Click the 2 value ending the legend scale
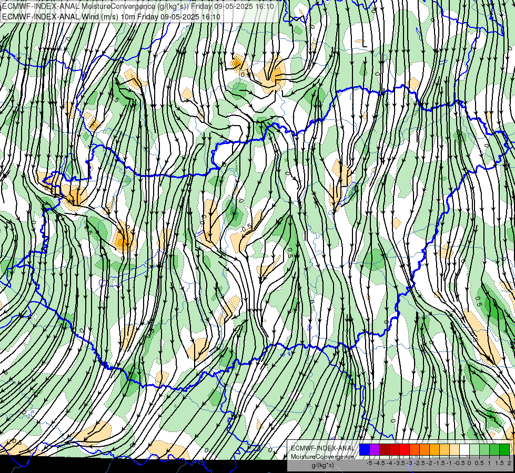Image resolution: width=515 pixels, height=473 pixels. (509, 463)
